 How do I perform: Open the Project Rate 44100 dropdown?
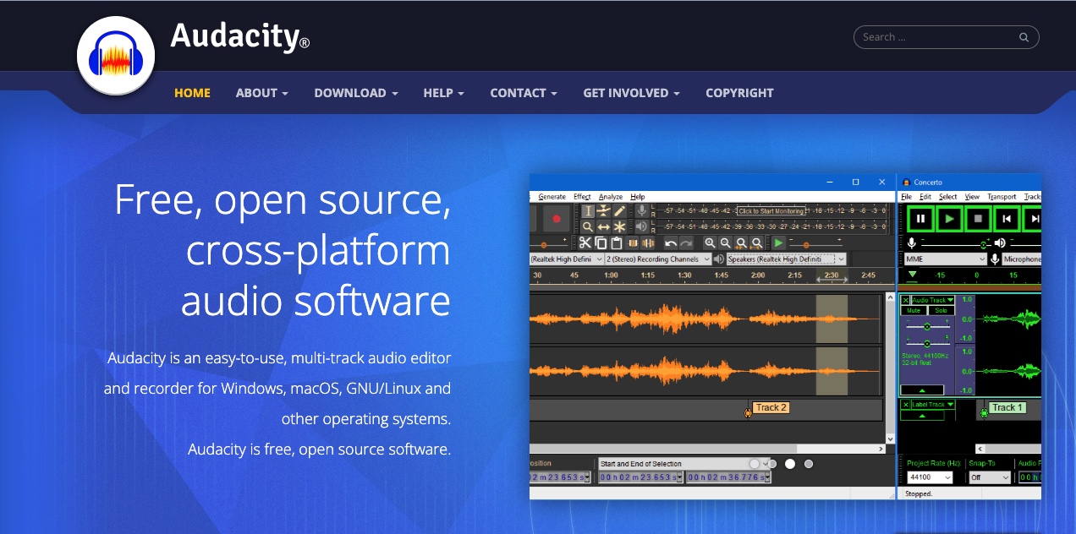[x=930, y=477]
